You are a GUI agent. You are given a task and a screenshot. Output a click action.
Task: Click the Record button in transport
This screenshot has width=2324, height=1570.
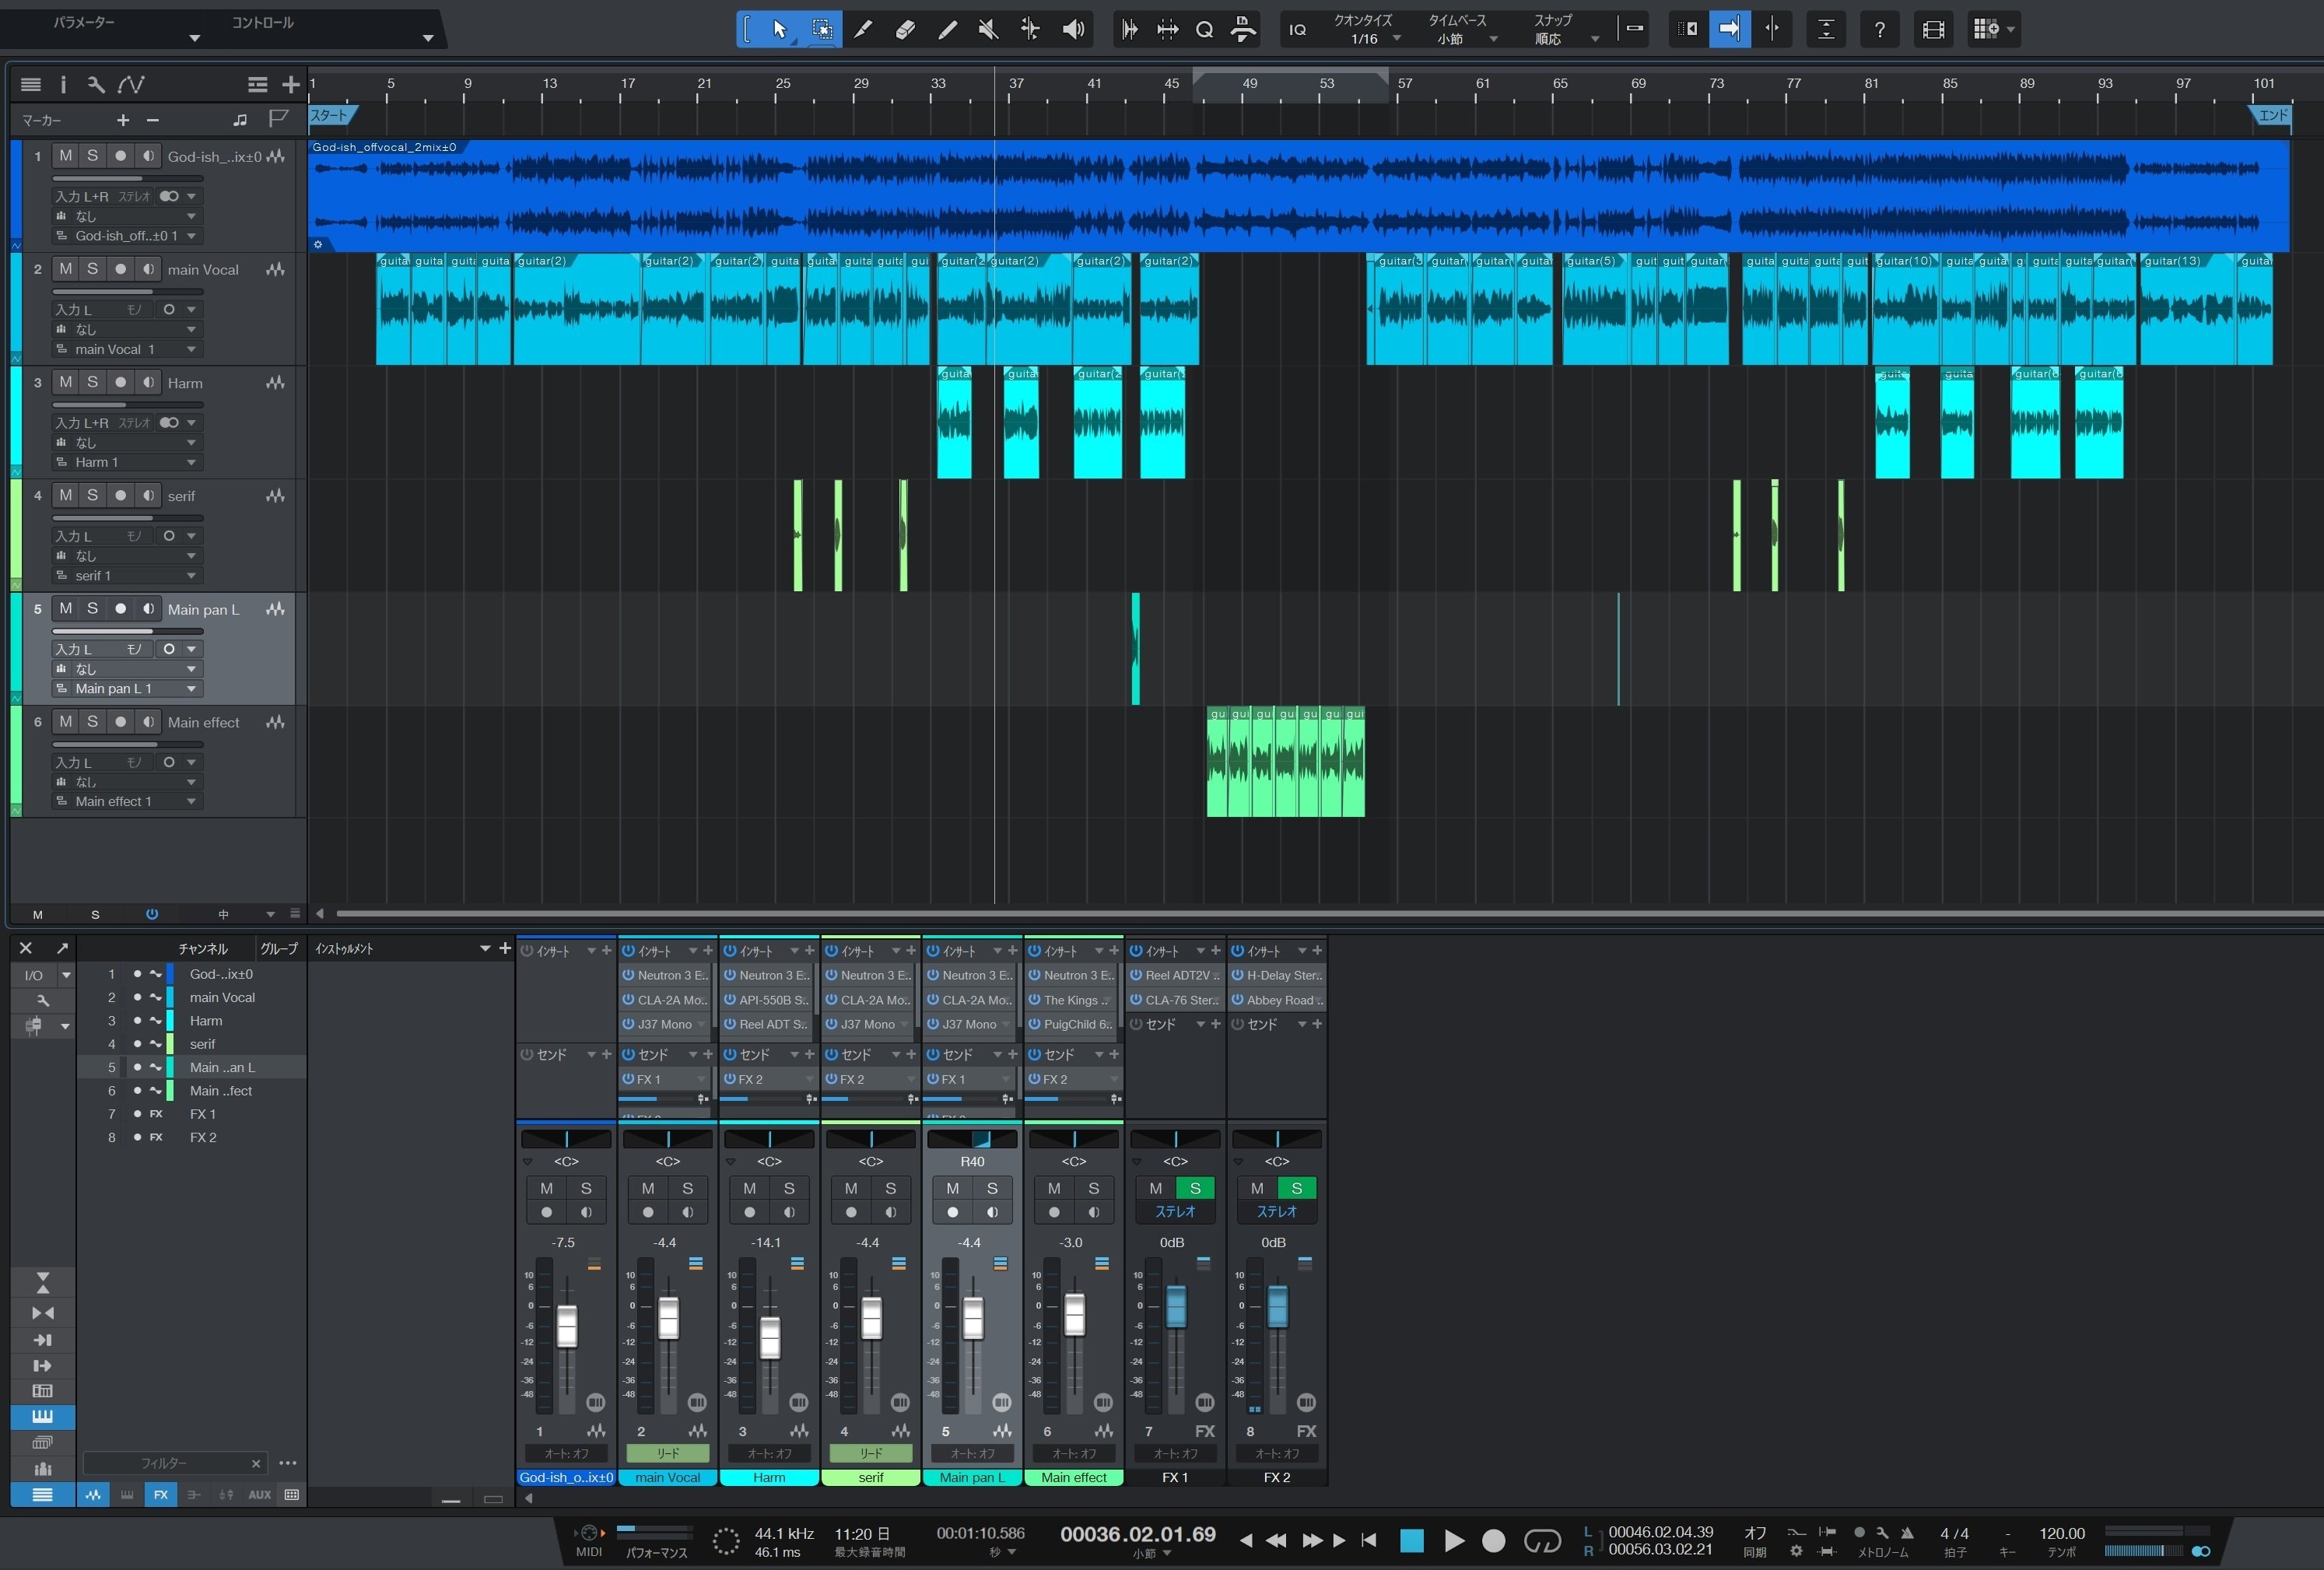[x=1493, y=1541]
